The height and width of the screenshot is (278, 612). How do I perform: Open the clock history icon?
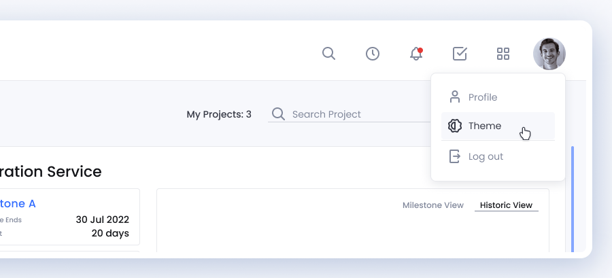(x=373, y=54)
